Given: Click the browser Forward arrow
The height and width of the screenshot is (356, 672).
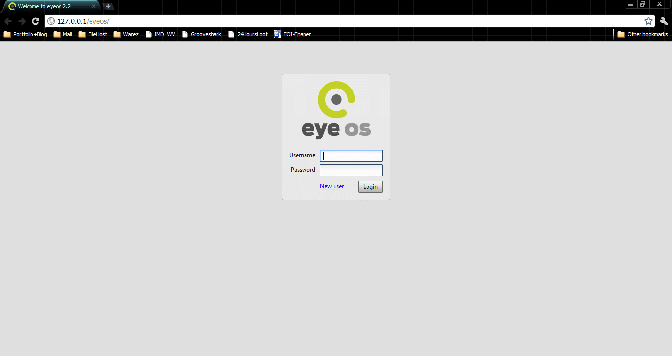Looking at the screenshot, I should 22,21.
